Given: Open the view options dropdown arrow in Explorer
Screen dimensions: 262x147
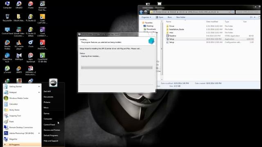Looking at the screenshot, I should (255, 17).
